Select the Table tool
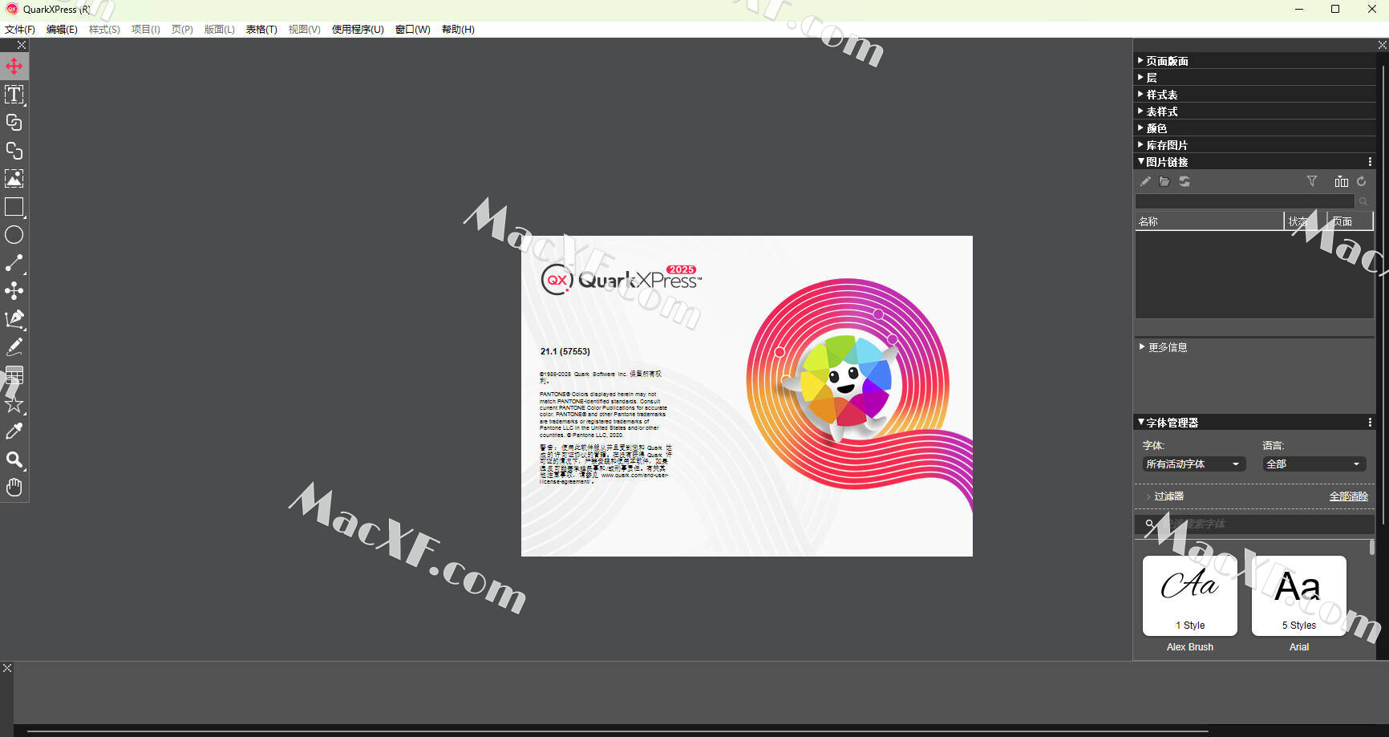The image size is (1389, 737). click(14, 375)
